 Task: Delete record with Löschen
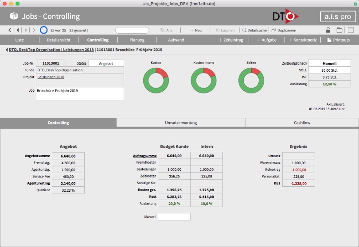[x=225, y=30]
